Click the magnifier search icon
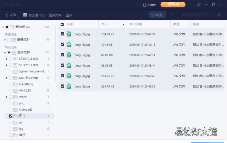This screenshot has width=227, height=143. pos(220,15)
